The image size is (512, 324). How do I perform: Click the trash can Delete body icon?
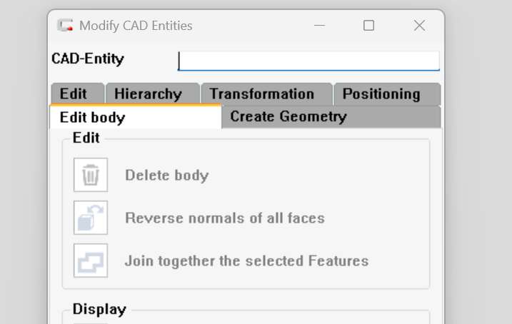91,175
